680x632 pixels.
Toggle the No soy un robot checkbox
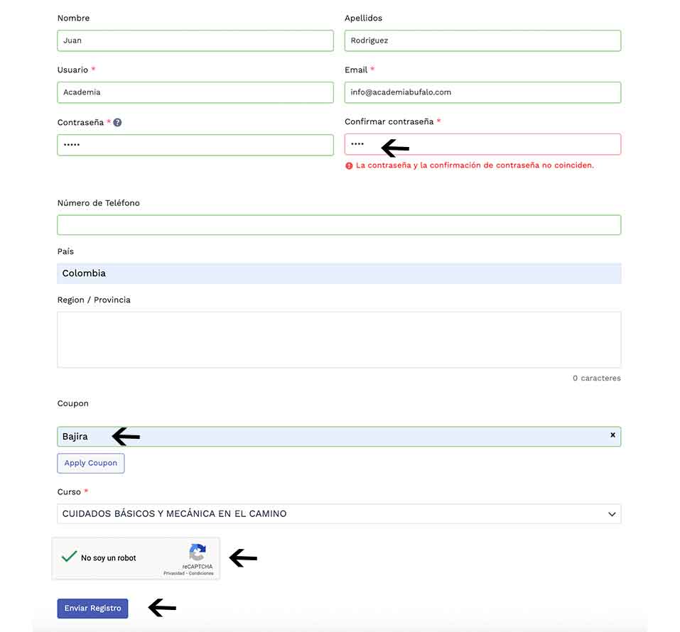pyautogui.click(x=69, y=557)
